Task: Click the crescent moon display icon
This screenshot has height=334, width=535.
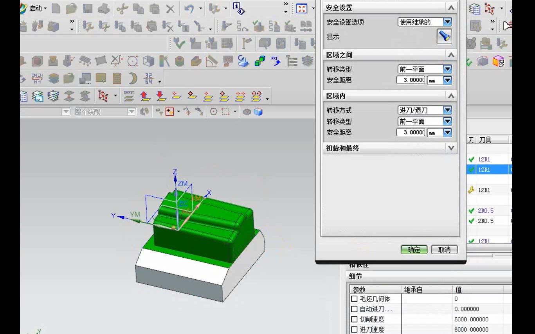Action: pyautogui.click(x=133, y=78)
